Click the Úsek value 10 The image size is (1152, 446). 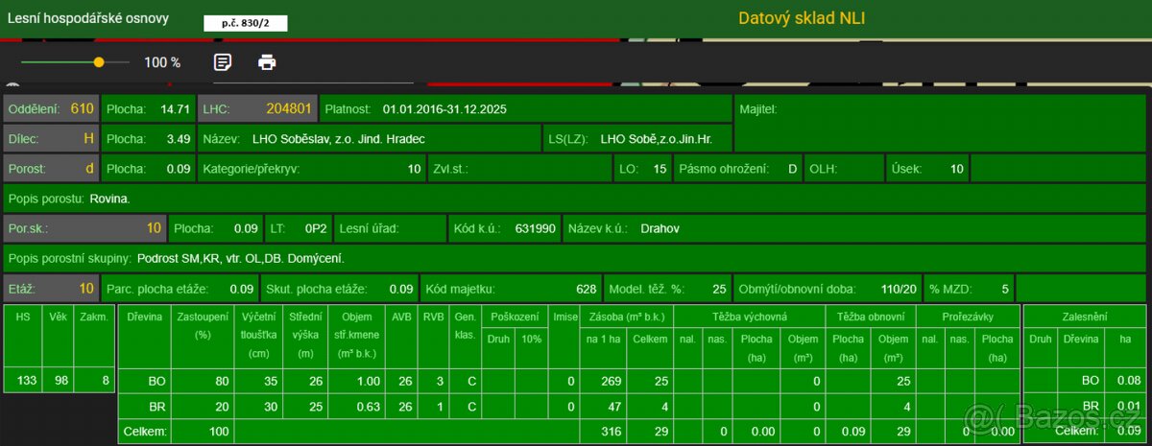tap(957, 169)
